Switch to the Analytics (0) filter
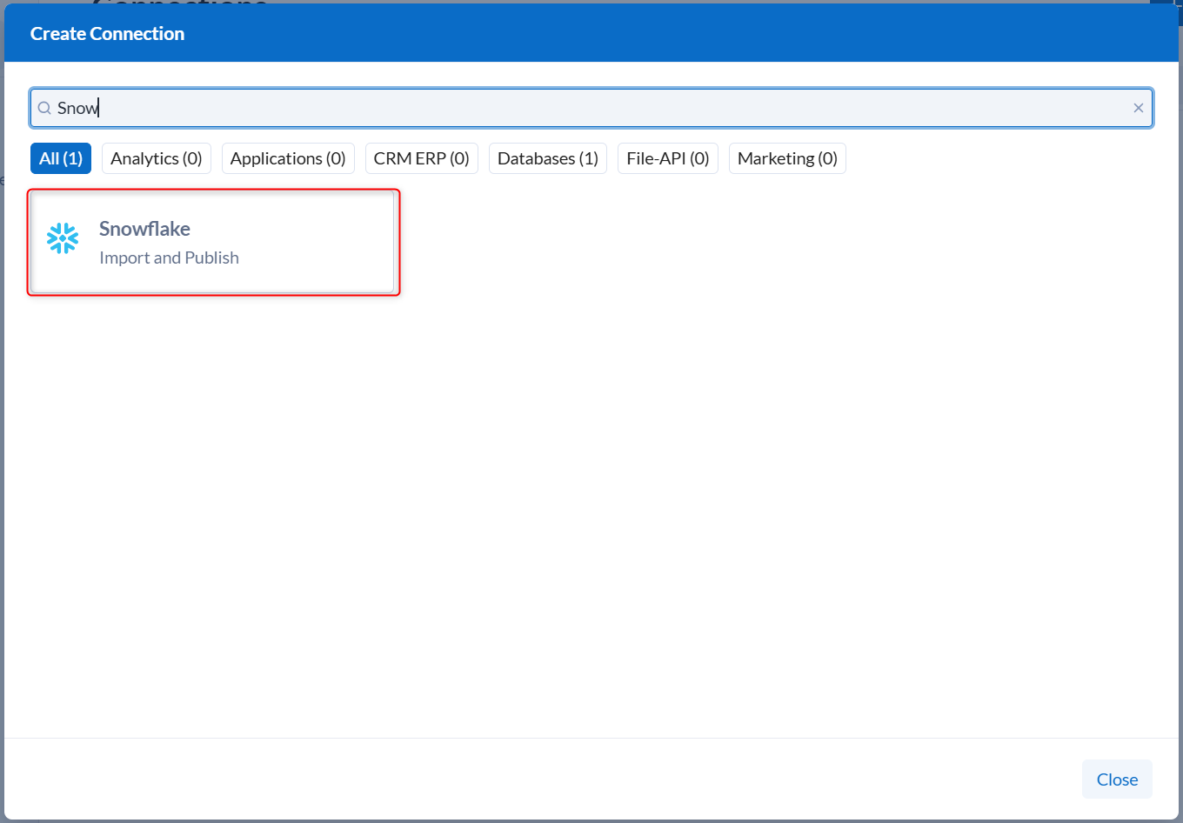Image resolution: width=1183 pixels, height=823 pixels. 157,158
